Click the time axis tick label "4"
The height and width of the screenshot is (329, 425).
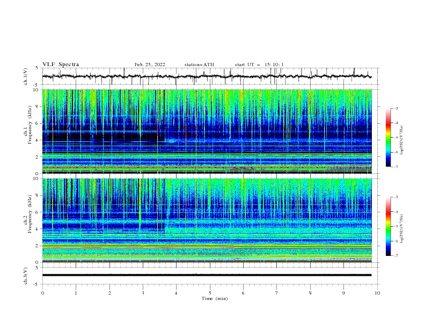tap(177, 293)
